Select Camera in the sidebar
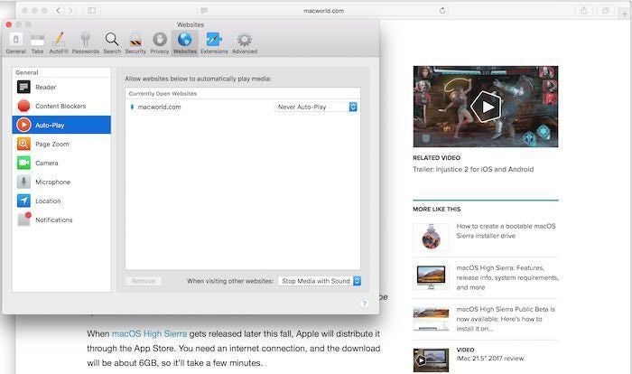The image size is (632, 374). (x=61, y=163)
